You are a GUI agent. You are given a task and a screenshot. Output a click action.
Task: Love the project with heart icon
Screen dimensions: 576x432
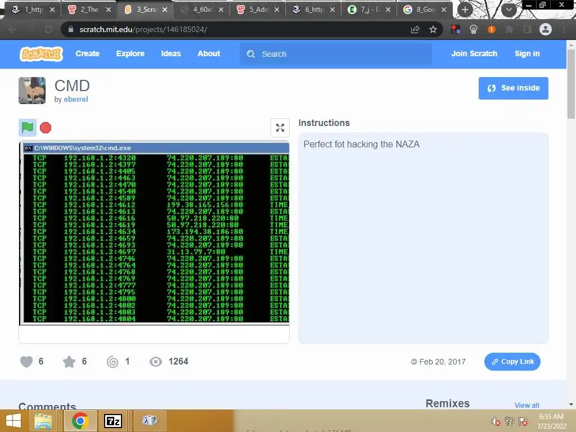(26, 362)
